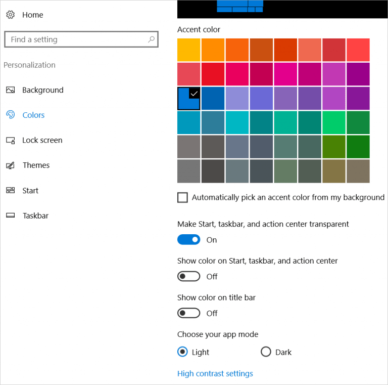This screenshot has width=388, height=385.
Task: Open the Colors settings page
Action: pyautogui.click(x=33, y=115)
